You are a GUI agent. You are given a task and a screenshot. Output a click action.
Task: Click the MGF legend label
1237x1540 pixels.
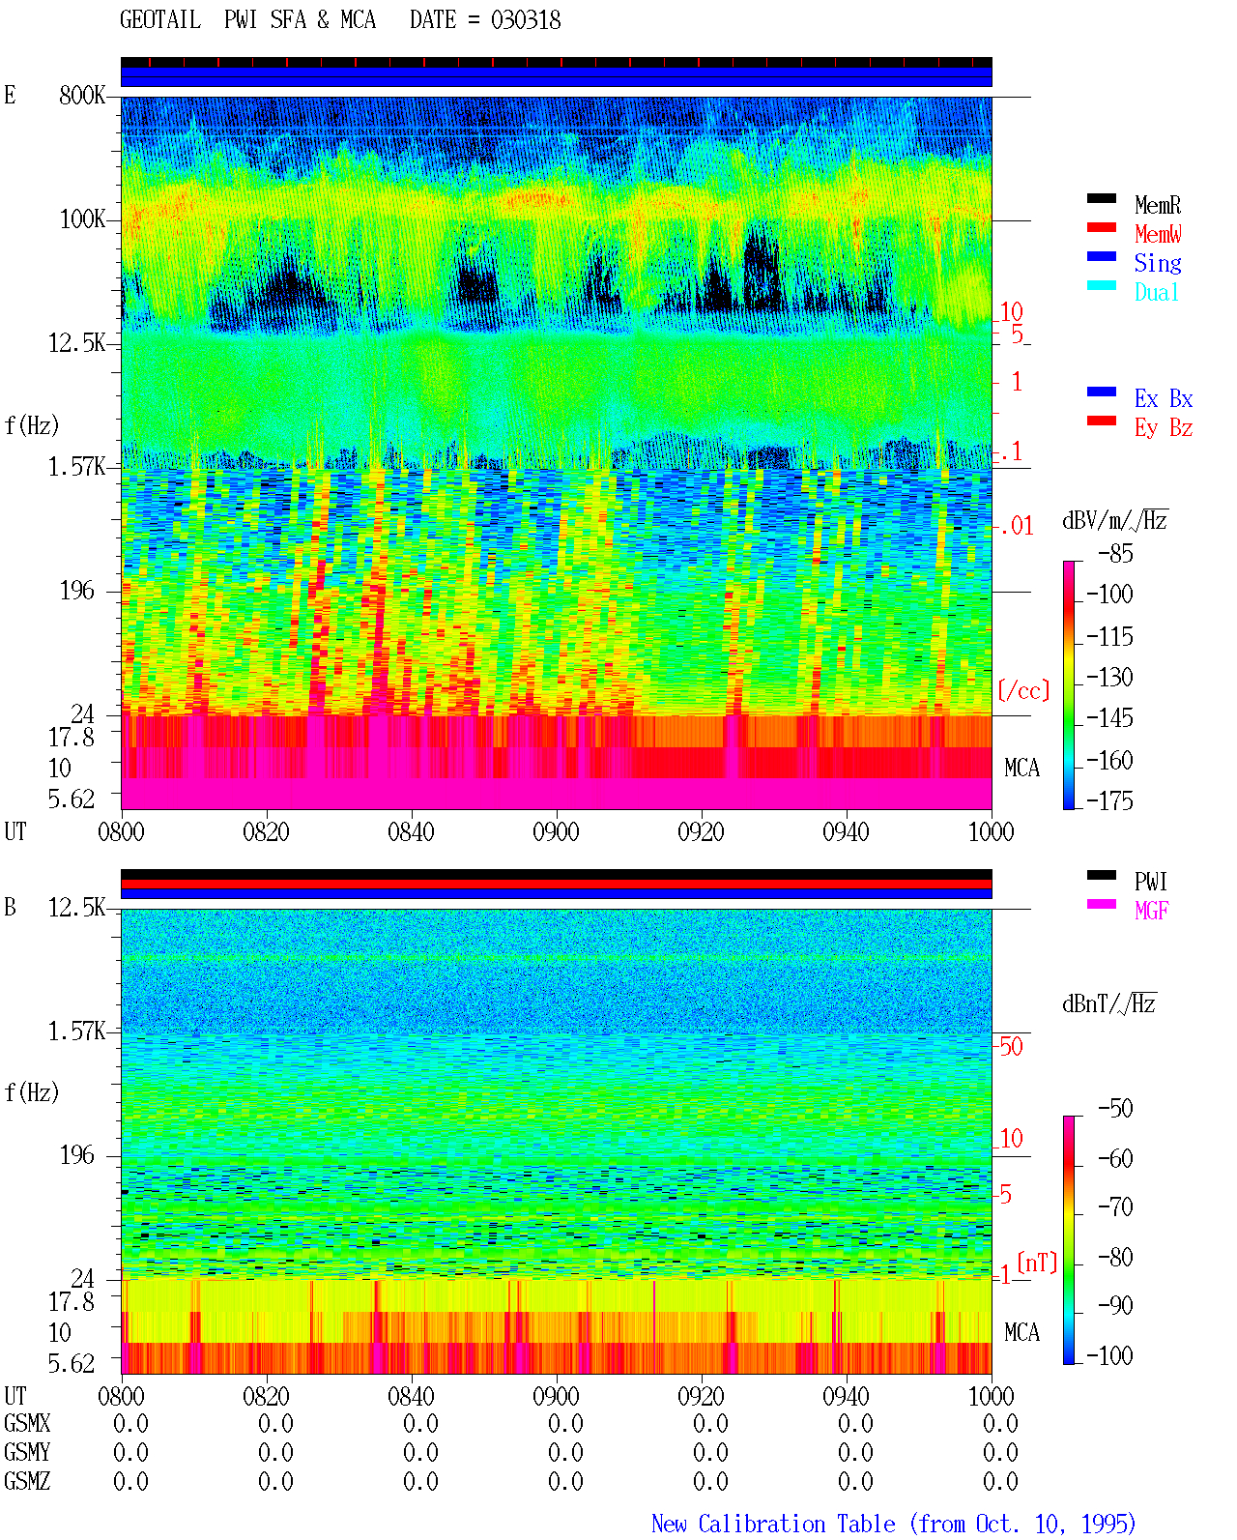click(x=1152, y=911)
